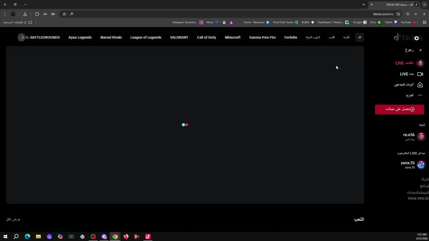Screen dimensions: 429x241
Task: Open the tab search dropdown arrow
Action: (424, 4)
